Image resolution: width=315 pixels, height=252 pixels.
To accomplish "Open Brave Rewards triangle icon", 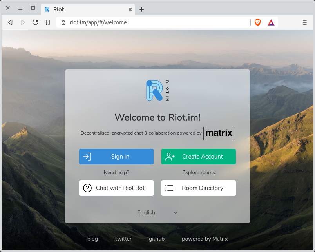I will pyautogui.click(x=271, y=22).
